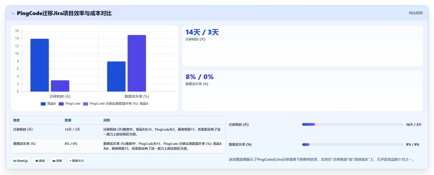
Task: Click the 竞品A bar for 迁移耗时
Action: pos(39,65)
